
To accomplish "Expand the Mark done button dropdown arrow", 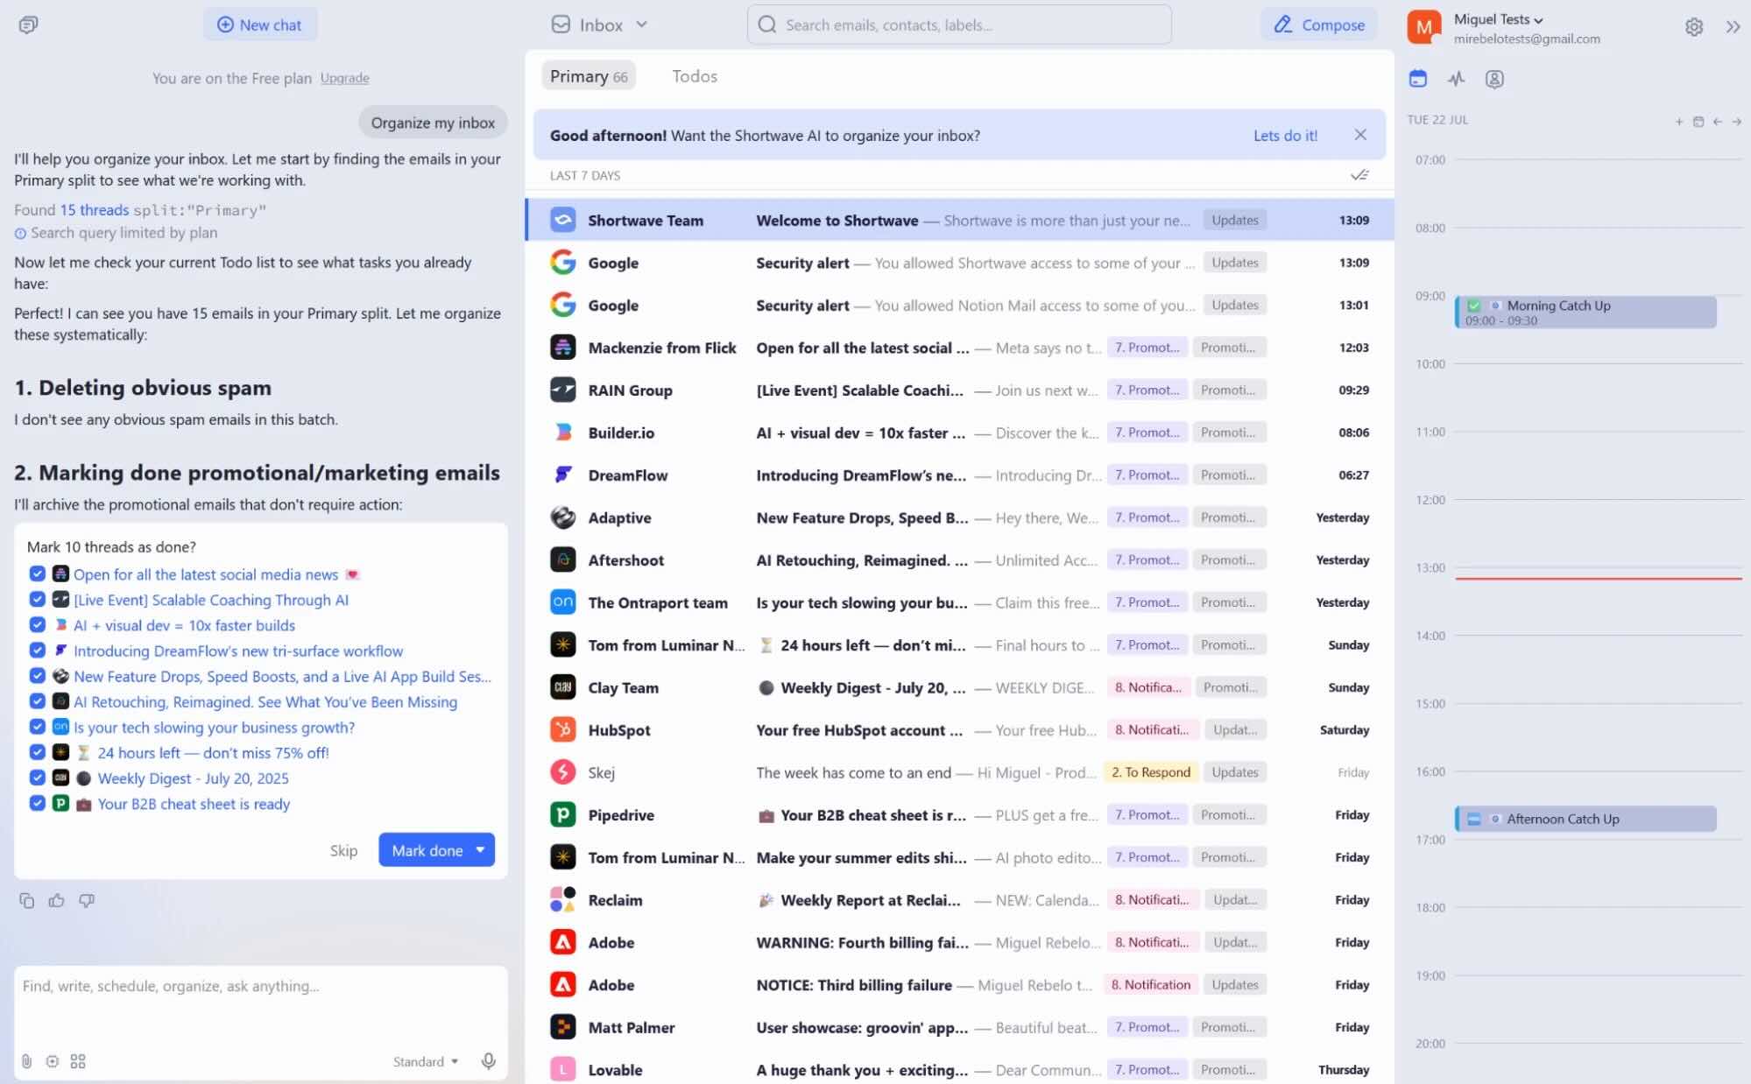I will tap(480, 849).
